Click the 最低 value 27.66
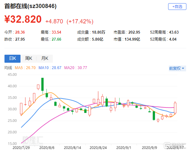 (x=56, y=39)
